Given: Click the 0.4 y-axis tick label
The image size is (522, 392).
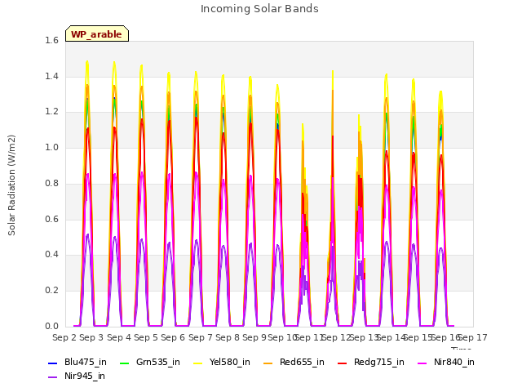Looking at the screenshot, I should (x=51, y=255).
